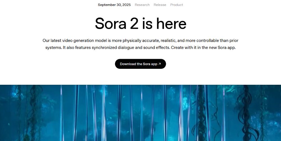Click the arrow icon on Download button
Image resolution: width=281 pixels, height=141 pixels.
point(160,64)
